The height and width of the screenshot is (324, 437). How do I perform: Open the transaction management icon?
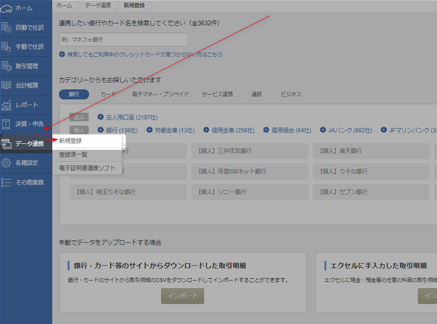coord(7,66)
